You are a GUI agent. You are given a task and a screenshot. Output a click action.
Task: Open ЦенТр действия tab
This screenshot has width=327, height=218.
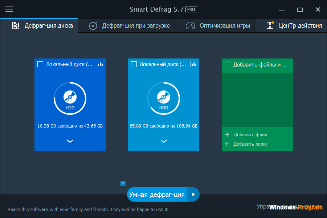coord(291,26)
